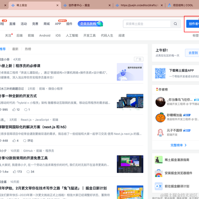Open article 小册上新｜程序员的必修课
Screen dimensions: 199x199
[x=20, y=66]
